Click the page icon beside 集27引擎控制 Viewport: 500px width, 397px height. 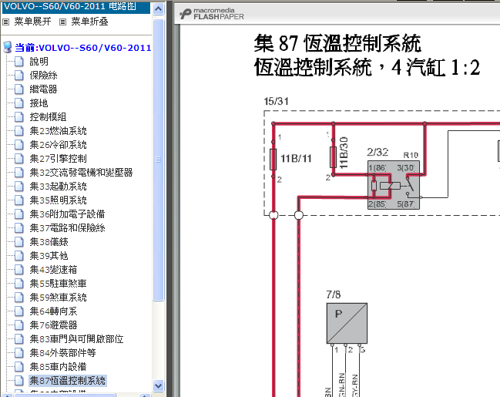coord(19,159)
